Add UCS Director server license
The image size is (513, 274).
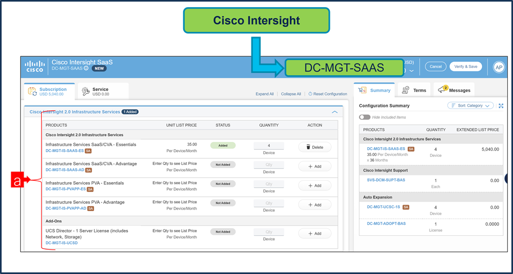pyautogui.click(x=315, y=233)
